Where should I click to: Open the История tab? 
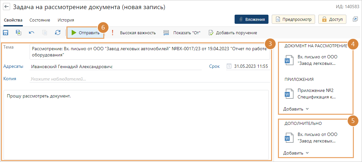pyautogui.click(x=66, y=20)
